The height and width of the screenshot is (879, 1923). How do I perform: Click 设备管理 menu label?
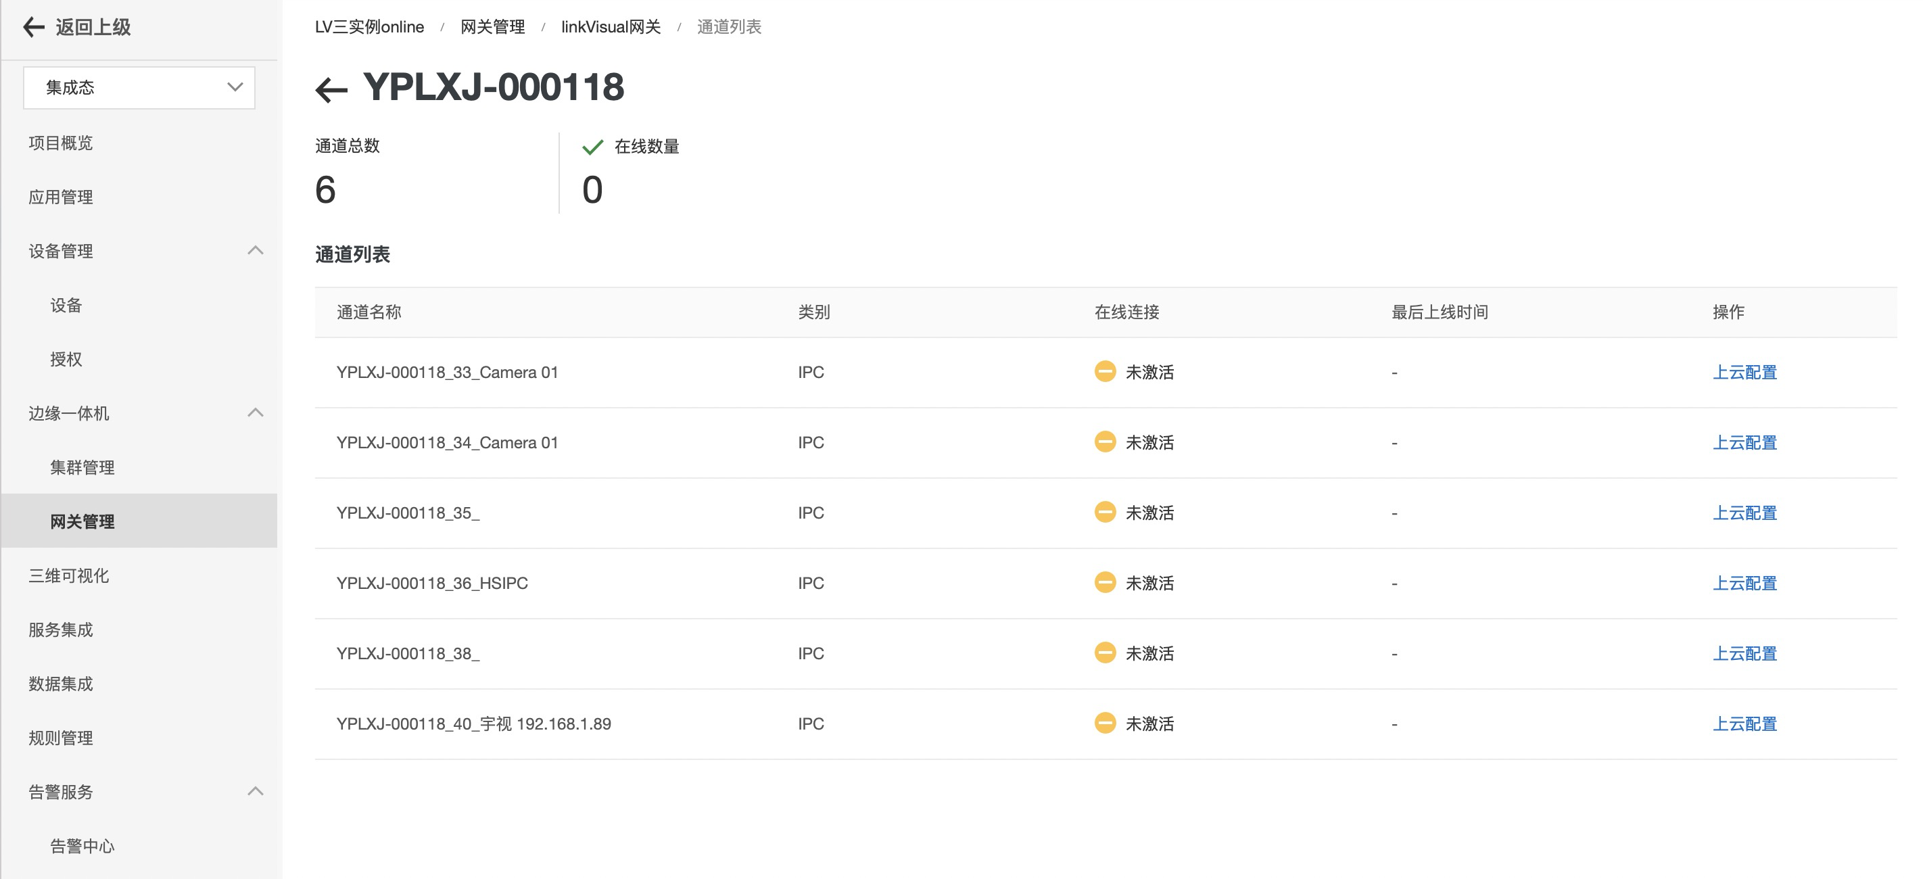click(x=62, y=251)
